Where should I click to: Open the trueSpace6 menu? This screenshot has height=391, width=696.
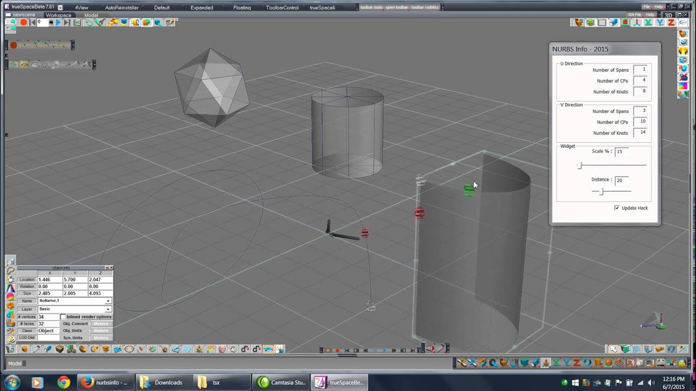pos(322,8)
